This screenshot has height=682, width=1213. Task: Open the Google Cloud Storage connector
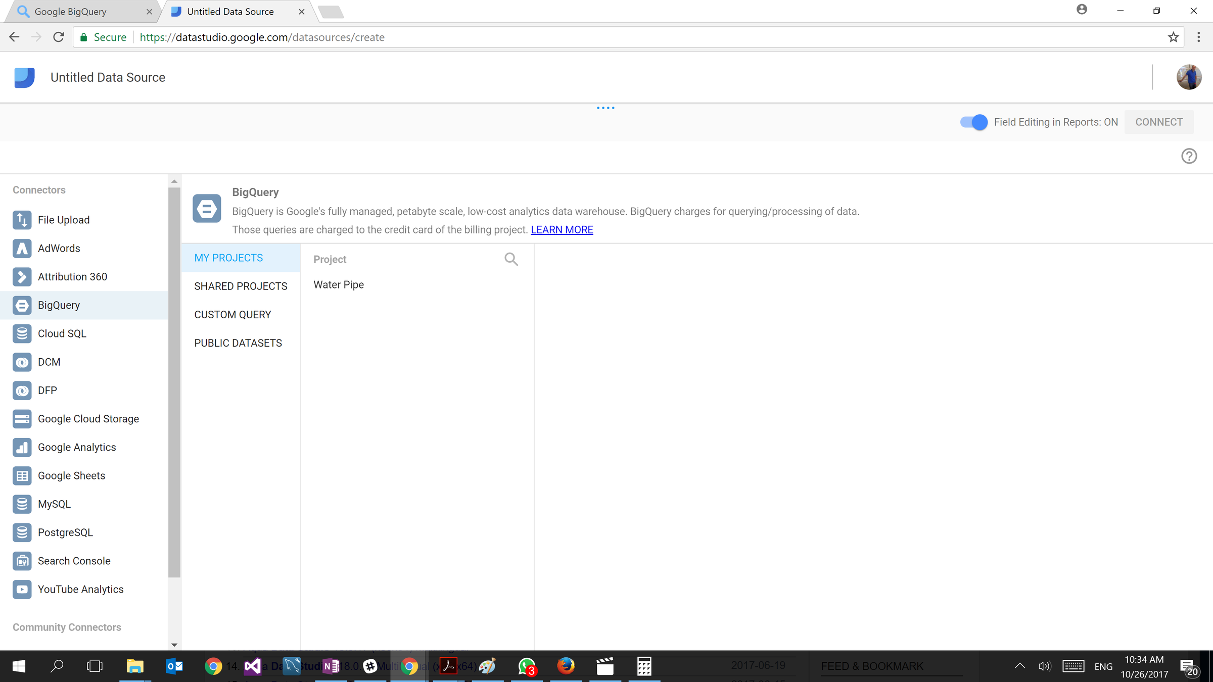tap(84, 419)
